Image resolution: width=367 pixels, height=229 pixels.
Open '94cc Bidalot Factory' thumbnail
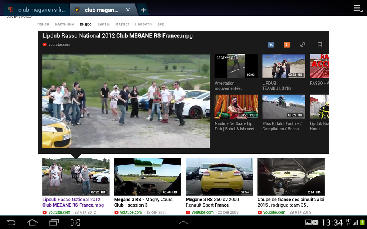pos(284,106)
